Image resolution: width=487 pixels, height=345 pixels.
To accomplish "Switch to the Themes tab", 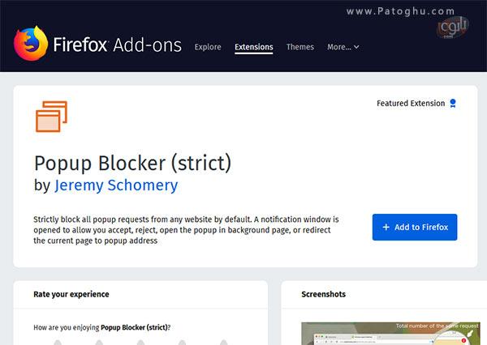I will click(300, 47).
